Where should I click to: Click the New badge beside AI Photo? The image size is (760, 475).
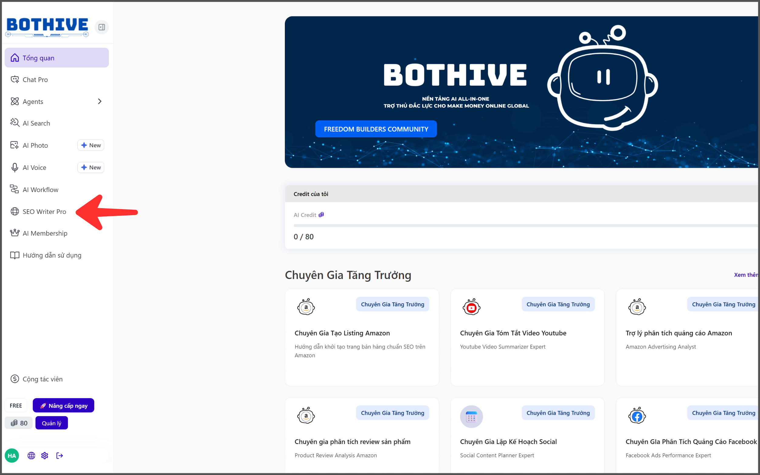(91, 146)
